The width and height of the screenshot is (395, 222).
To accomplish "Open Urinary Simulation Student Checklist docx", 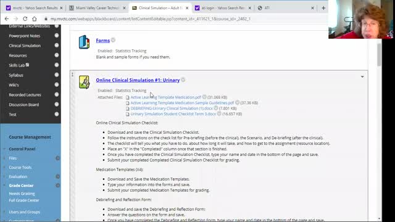I will 173,113.
